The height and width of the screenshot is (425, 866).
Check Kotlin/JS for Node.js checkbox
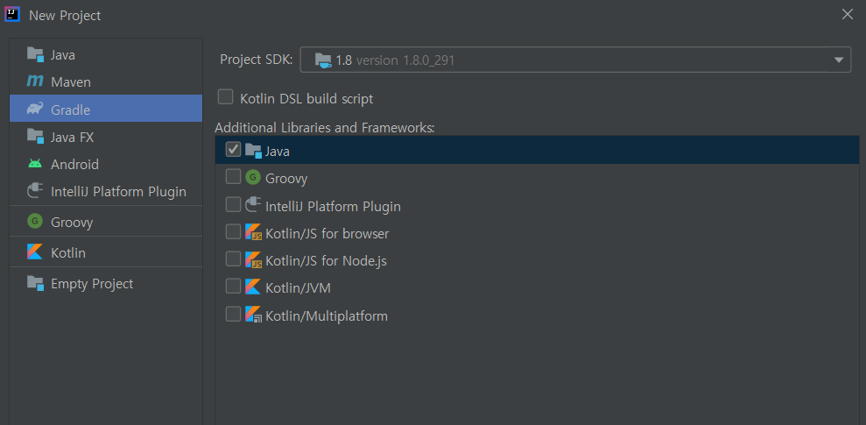(x=233, y=259)
